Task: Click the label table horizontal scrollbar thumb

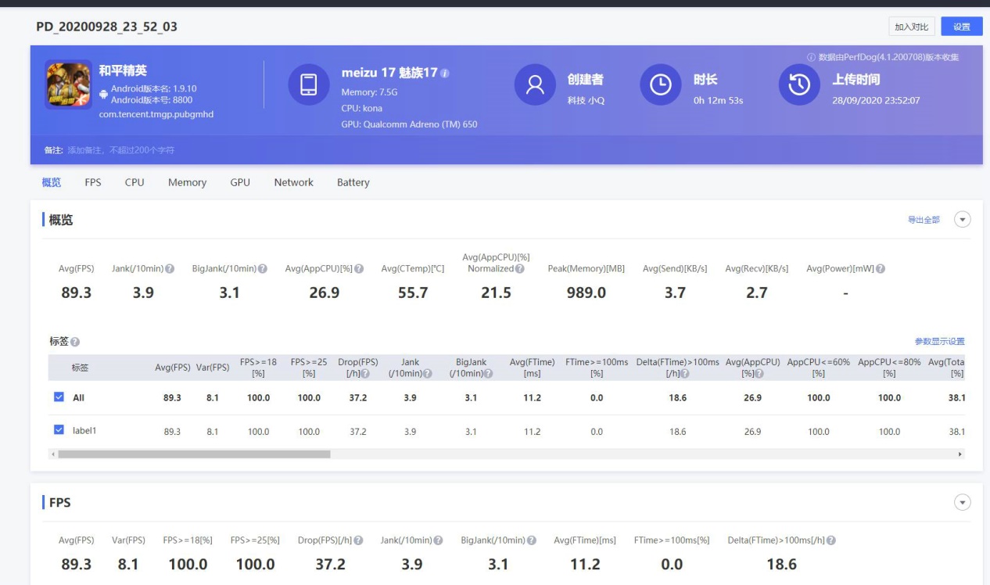Action: tap(194, 454)
